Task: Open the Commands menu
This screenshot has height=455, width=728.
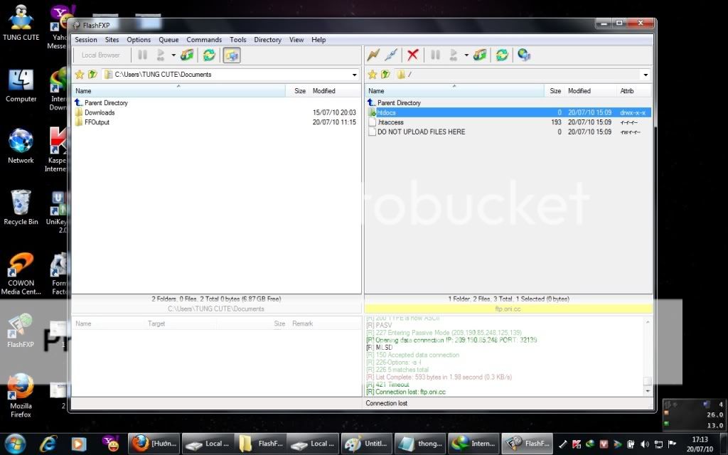Action: tap(204, 40)
